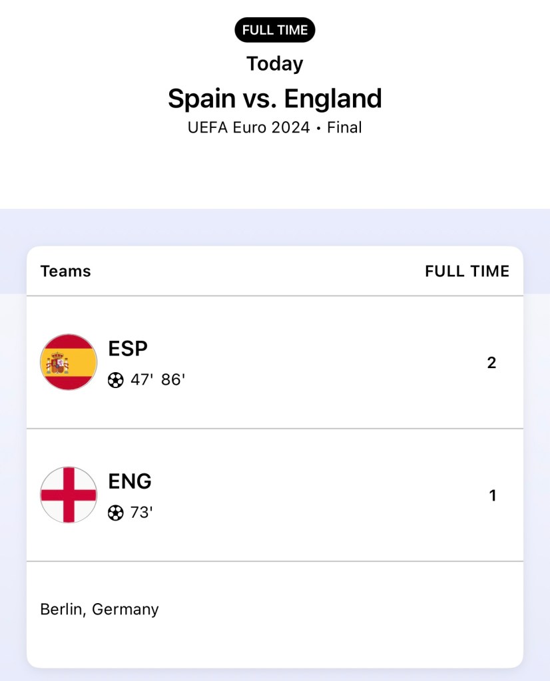Click England's score of 1
The height and width of the screenshot is (681, 550).
click(493, 495)
